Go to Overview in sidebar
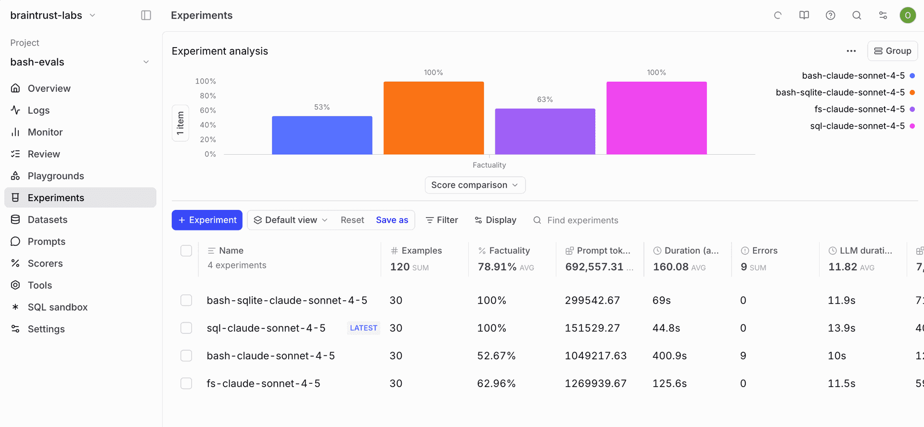924x427 pixels. pyautogui.click(x=80, y=88)
